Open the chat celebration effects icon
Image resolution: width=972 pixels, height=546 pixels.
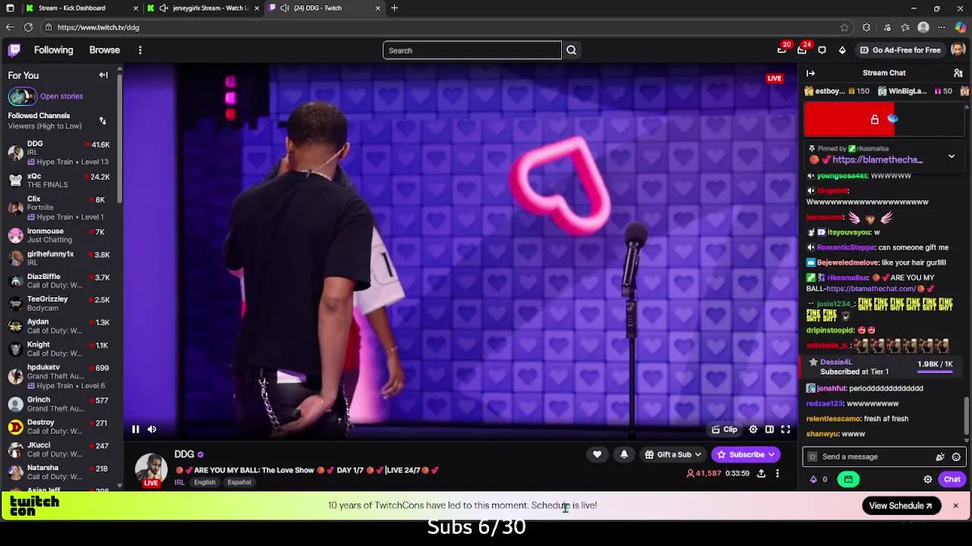coord(940,457)
